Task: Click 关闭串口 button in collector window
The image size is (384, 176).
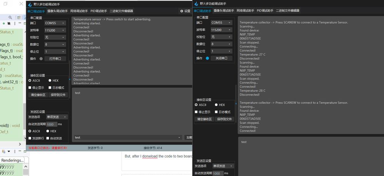Action: (221, 58)
